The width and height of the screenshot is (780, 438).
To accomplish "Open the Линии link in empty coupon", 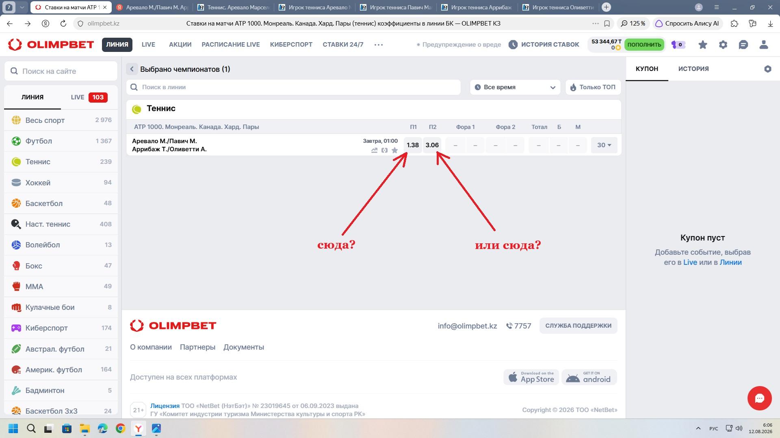I will (730, 262).
